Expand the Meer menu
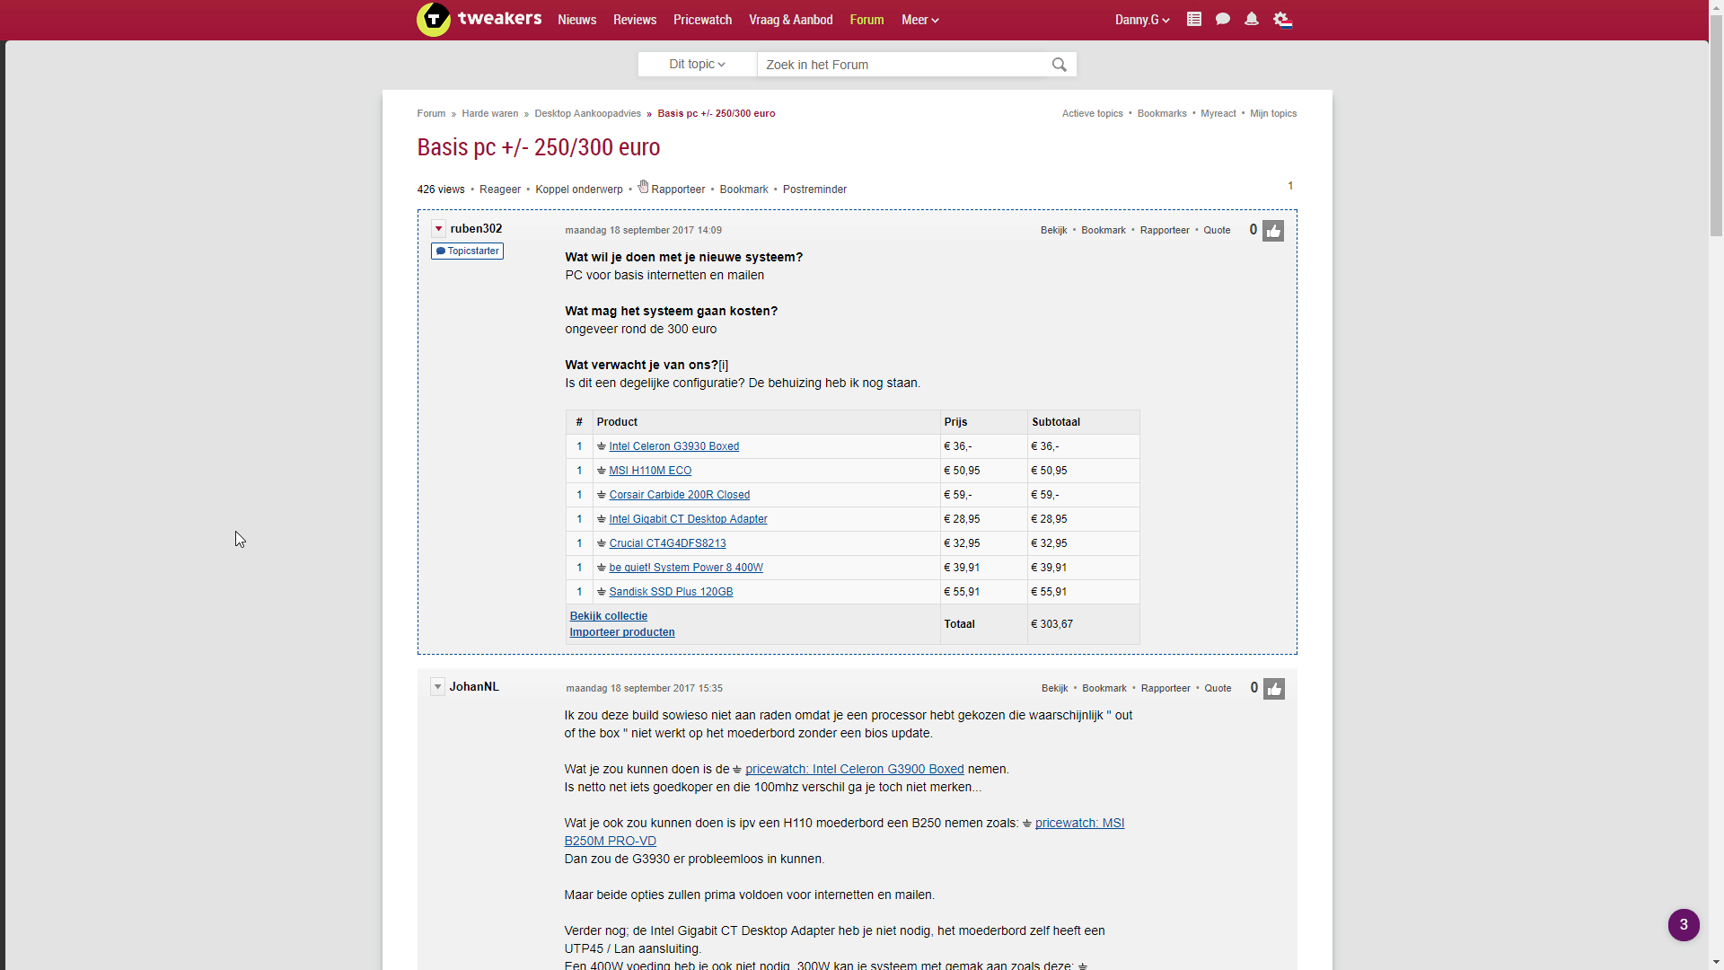Viewport: 1724px width, 970px height. pos(919,20)
